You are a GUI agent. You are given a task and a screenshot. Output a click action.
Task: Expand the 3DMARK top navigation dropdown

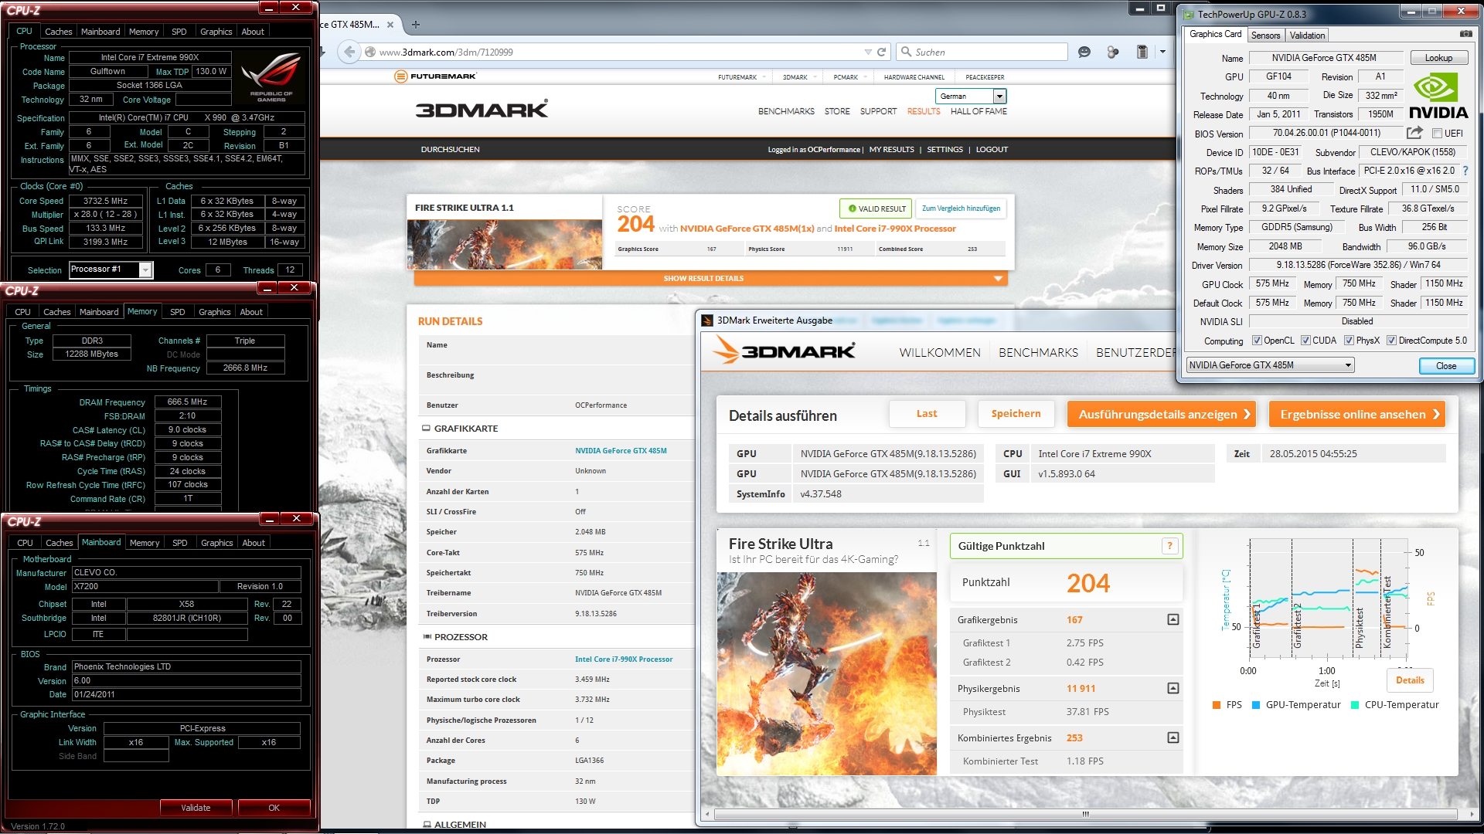point(815,77)
